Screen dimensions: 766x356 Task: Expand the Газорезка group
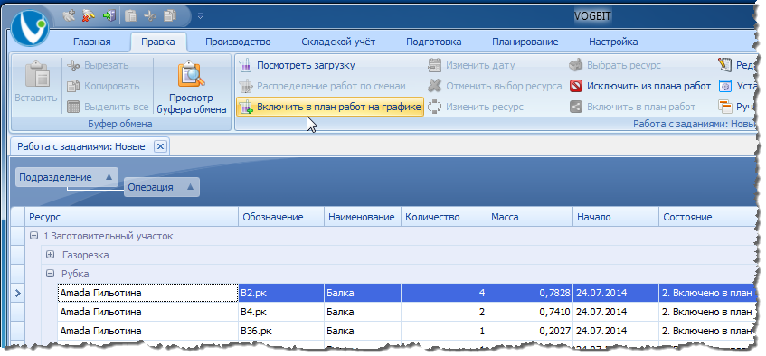pos(50,255)
